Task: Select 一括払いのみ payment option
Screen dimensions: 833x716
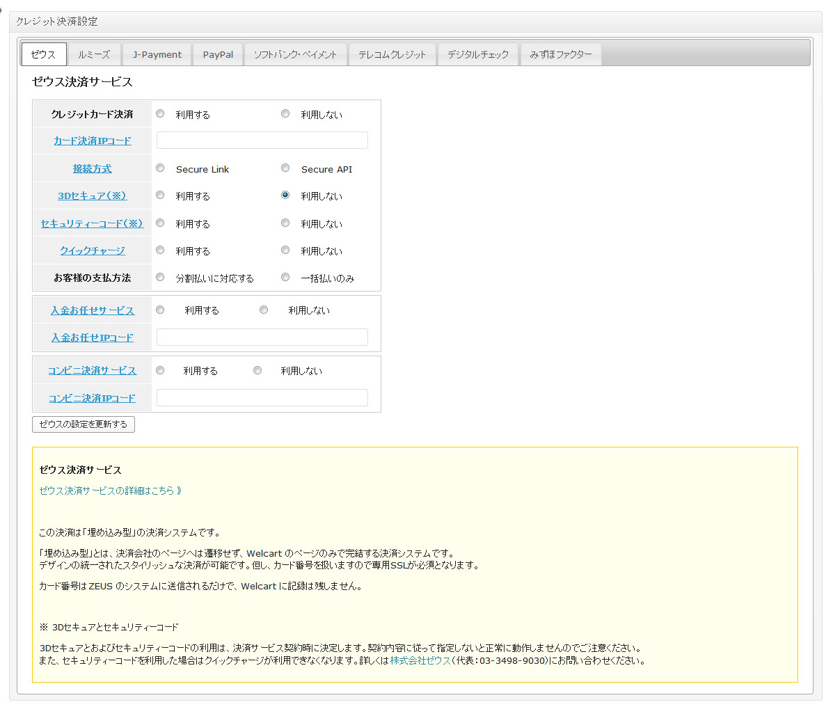Action: [x=285, y=278]
